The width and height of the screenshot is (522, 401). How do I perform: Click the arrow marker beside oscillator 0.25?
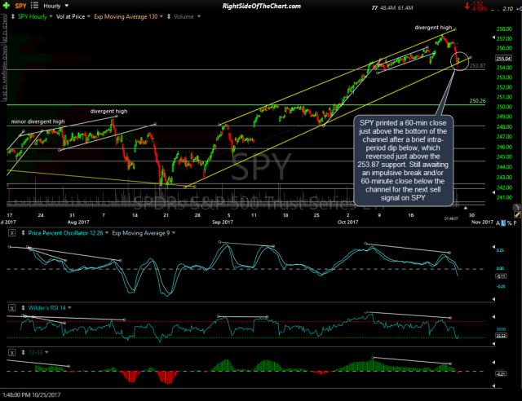(493, 247)
